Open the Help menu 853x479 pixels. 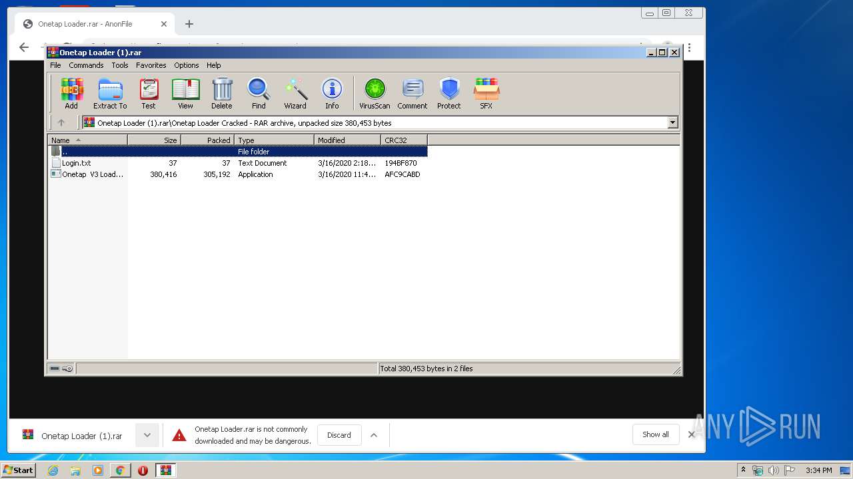tap(213, 65)
